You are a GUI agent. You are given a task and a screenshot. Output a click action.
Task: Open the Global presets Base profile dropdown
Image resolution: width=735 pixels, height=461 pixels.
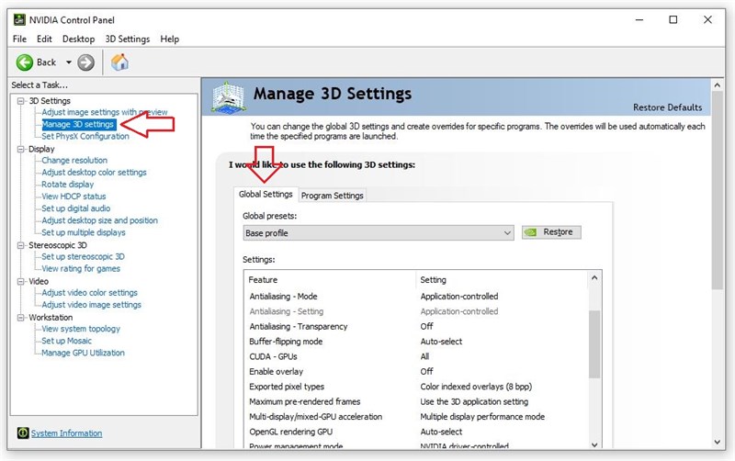(x=379, y=233)
